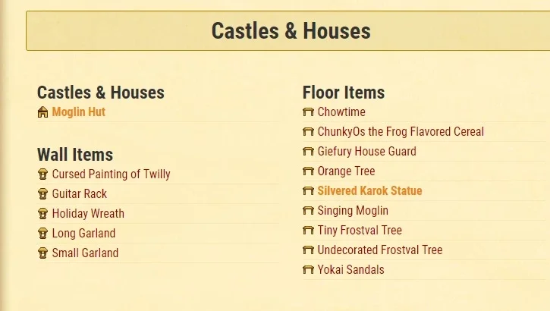The image size is (550, 311).
Task: Click the Floor Items section heading
Action: tap(344, 93)
